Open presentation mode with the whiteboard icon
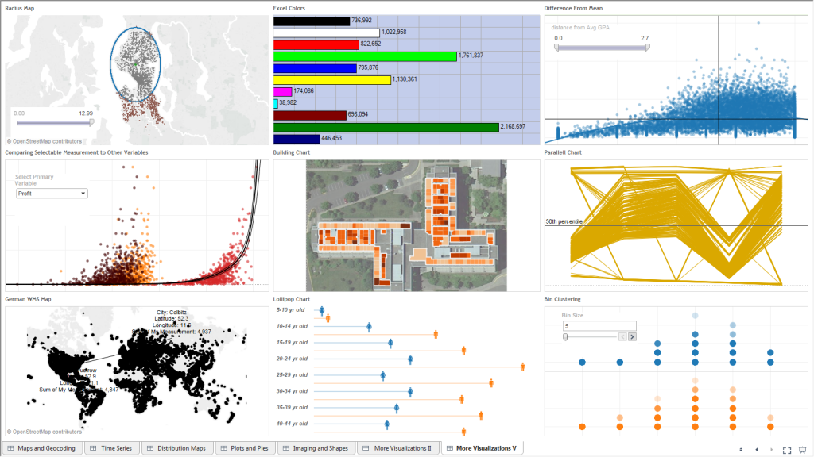Screen dimensions: 814x457 (x=802, y=450)
